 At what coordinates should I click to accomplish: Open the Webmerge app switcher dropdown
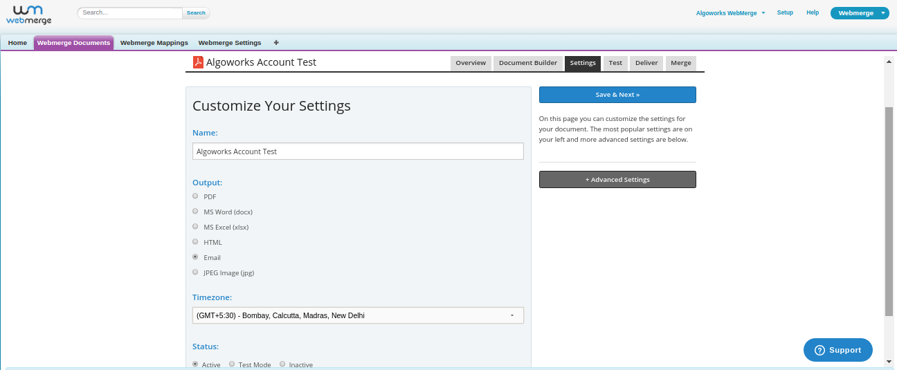click(x=859, y=13)
